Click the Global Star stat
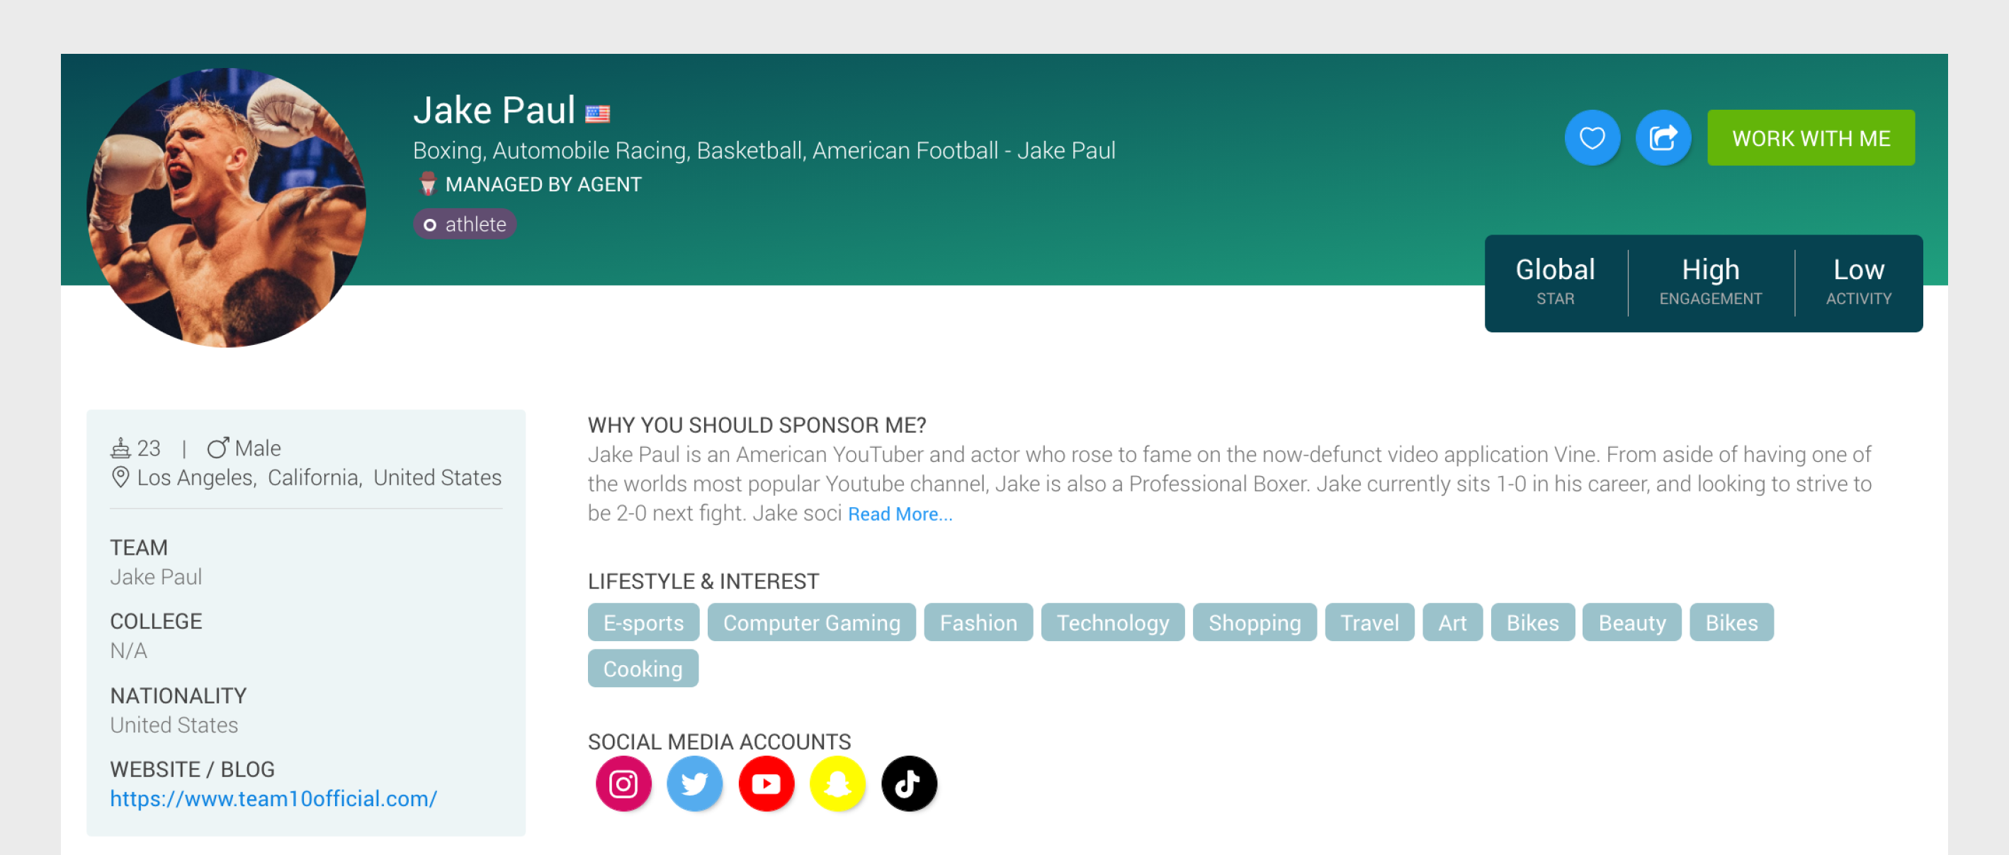This screenshot has height=855, width=2009. pyautogui.click(x=1554, y=282)
